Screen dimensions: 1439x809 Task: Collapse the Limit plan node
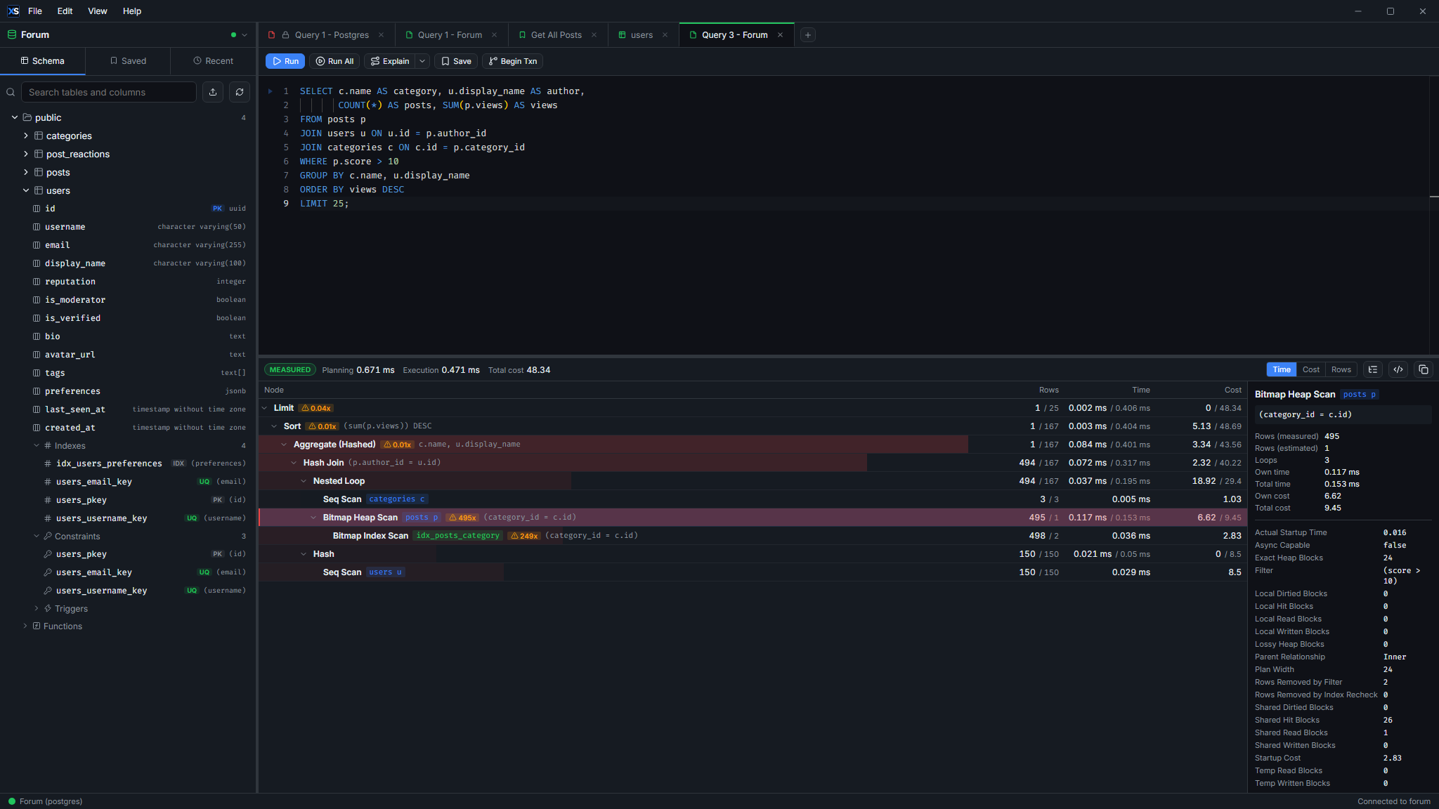tap(265, 408)
